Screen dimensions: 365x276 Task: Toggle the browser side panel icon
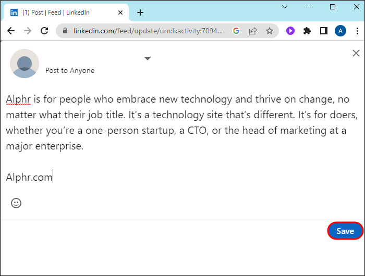324,31
